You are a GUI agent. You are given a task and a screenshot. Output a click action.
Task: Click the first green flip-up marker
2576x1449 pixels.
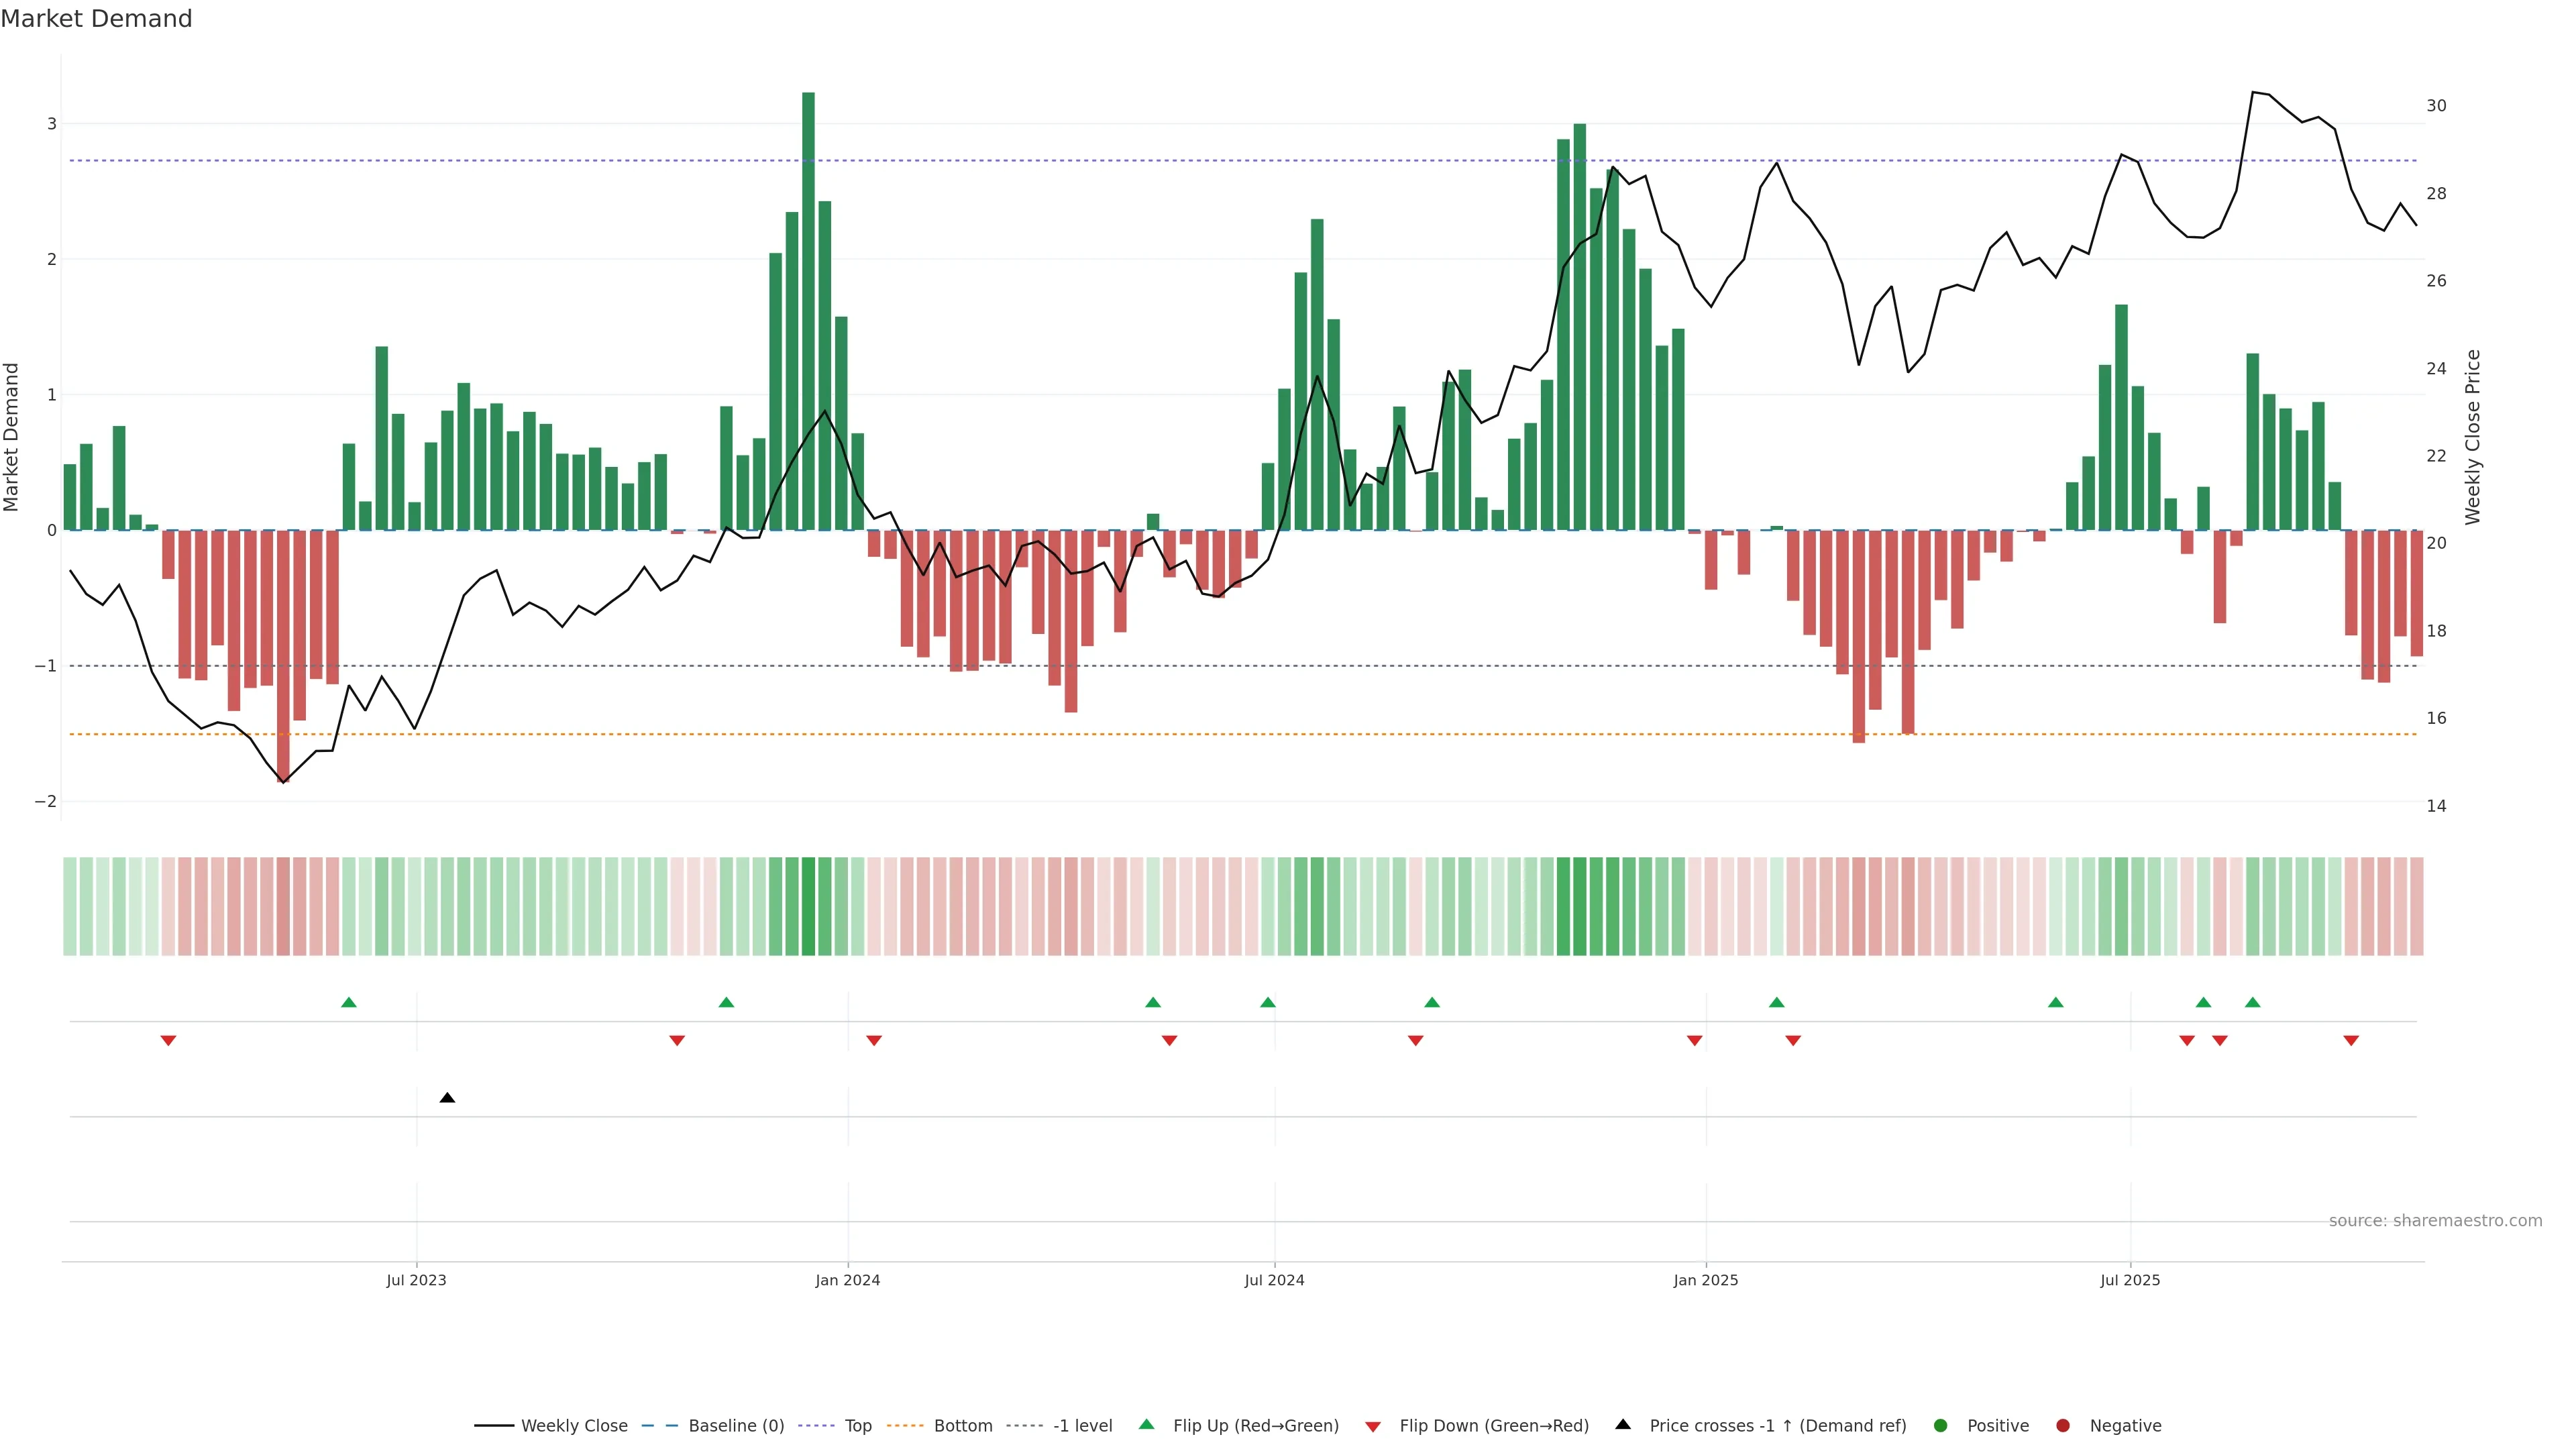pos(349,1002)
